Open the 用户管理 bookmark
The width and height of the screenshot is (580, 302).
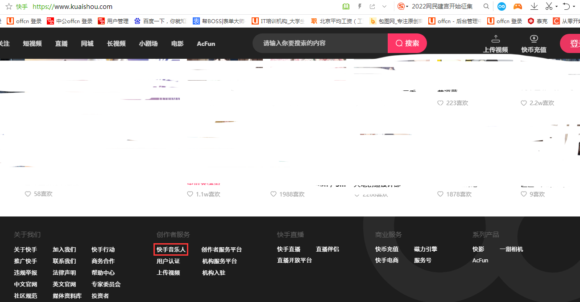(x=113, y=21)
